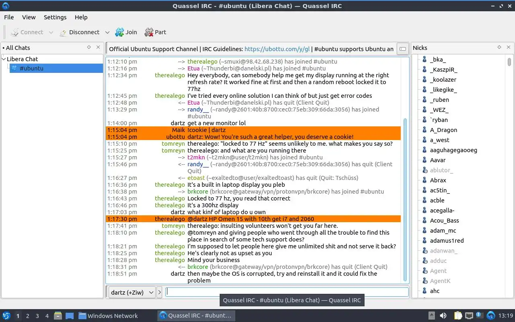Open the clipboard notes tray icon
The width and height of the screenshot is (515, 322).
tap(458, 316)
